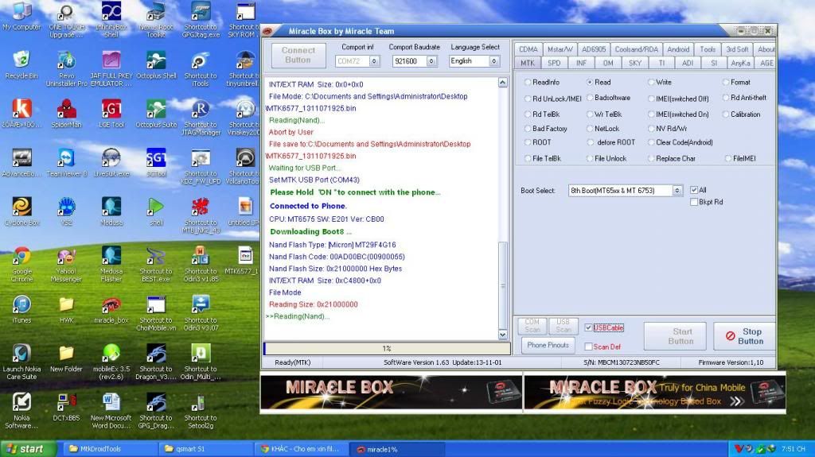Click the 1% progress bar
Viewport: 815px width, 457px height.
tap(387, 348)
